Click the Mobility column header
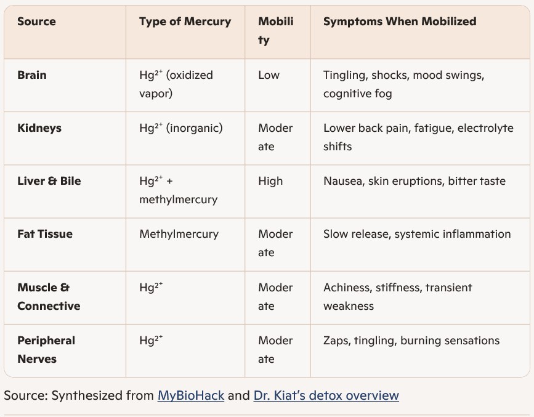Screen dimensions: 534x417 tap(275, 31)
